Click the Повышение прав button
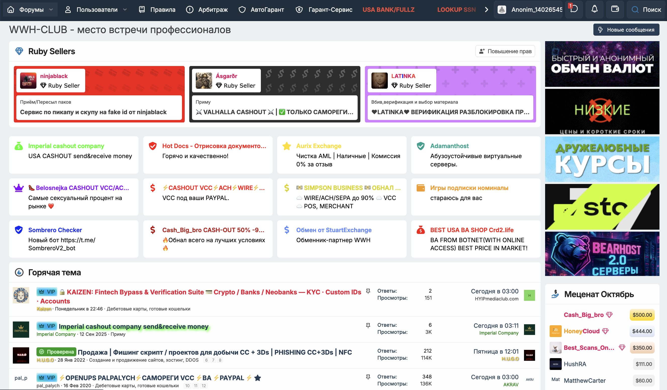This screenshot has width=667, height=390. tap(505, 51)
